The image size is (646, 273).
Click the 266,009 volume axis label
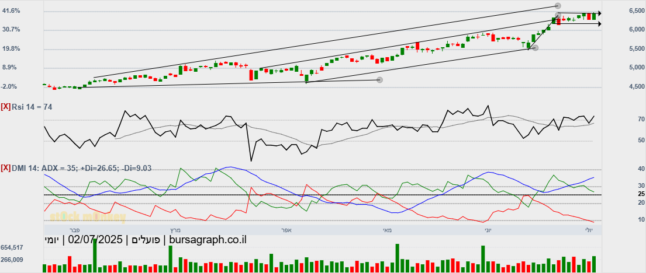pyautogui.click(x=12, y=260)
